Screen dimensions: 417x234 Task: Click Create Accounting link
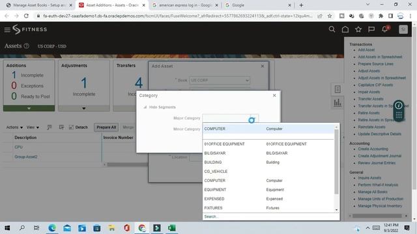[373, 149]
